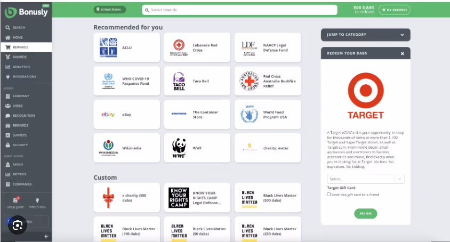Image resolution: width=450 pixels, height=242 pixels.
Task: Open What's new lightbulb
Action: [37, 203]
